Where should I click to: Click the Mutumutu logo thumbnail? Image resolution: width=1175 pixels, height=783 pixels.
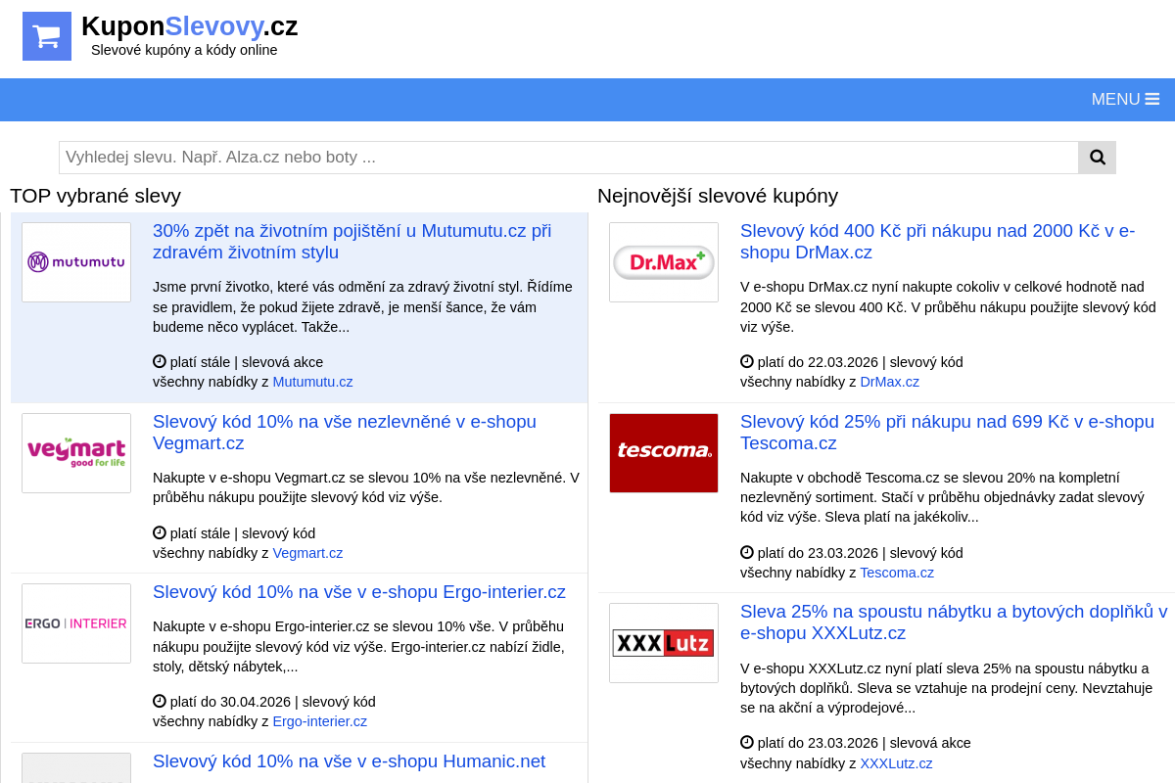click(76, 262)
